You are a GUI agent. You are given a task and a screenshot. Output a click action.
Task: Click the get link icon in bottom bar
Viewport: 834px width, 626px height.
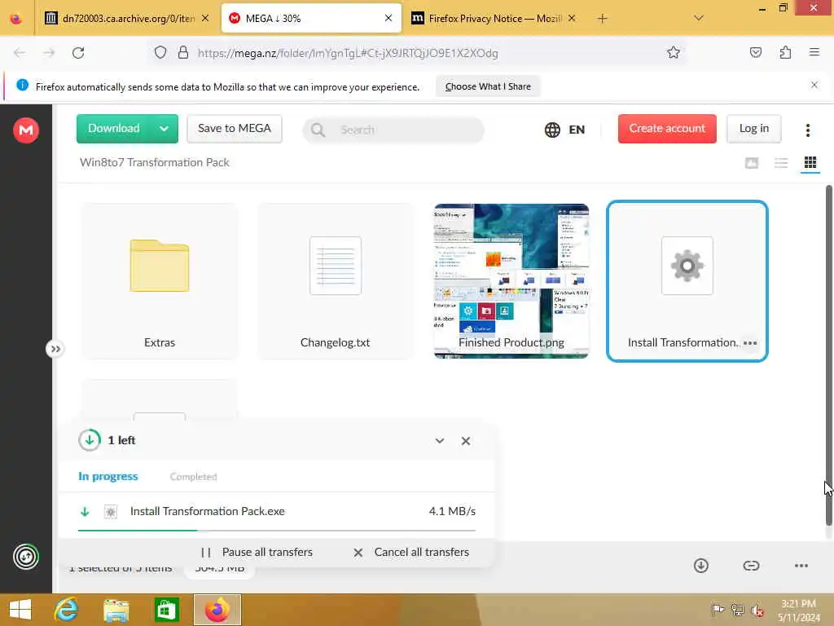pyautogui.click(x=750, y=566)
